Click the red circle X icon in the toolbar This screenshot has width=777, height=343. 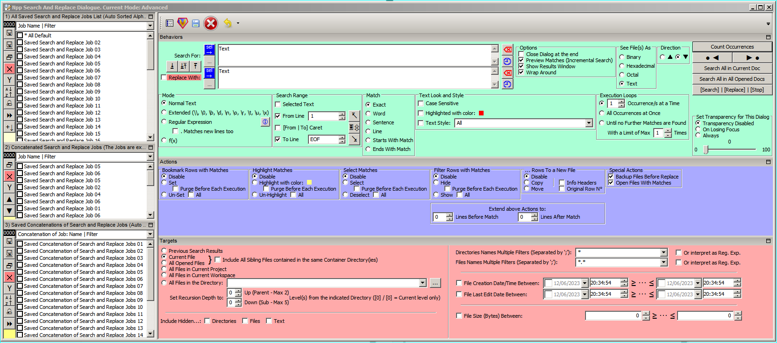(211, 23)
